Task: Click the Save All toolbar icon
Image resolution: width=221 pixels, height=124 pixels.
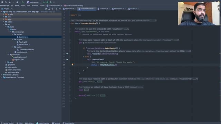Action: click(x=2, y=2)
